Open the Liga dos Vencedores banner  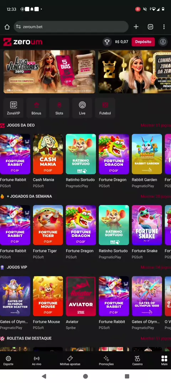pyautogui.click(x=49, y=72)
